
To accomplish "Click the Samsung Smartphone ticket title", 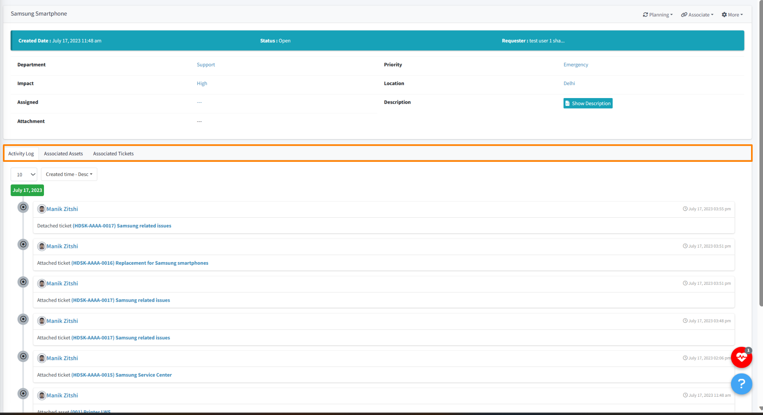I will point(39,14).
